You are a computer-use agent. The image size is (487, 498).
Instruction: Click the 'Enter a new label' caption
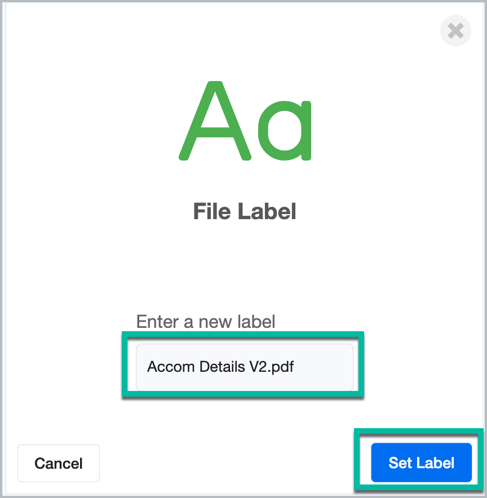(206, 322)
